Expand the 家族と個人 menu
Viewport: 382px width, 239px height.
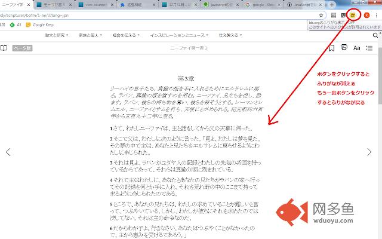click(x=90, y=35)
